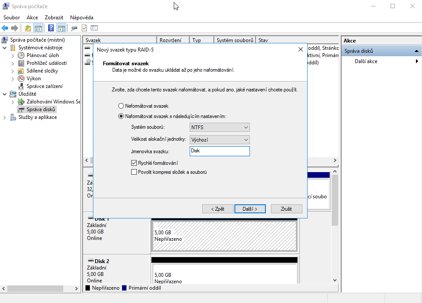Image resolution: width=422 pixels, height=303 pixels.
Task: Click the back arrow toolbar icon
Action: coord(5,28)
